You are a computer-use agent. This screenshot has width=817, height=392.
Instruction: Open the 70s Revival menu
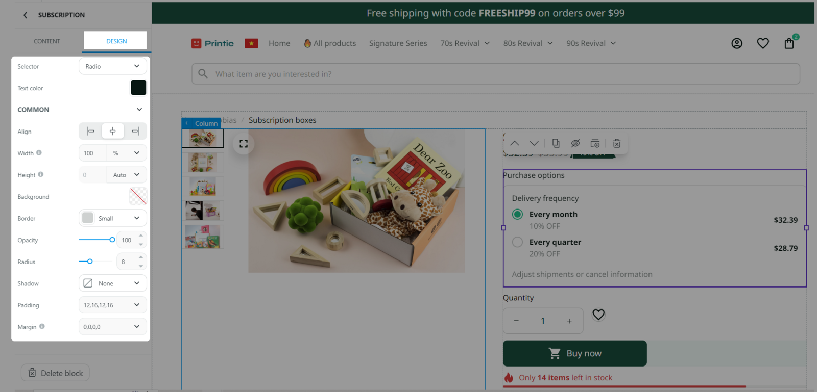click(465, 43)
